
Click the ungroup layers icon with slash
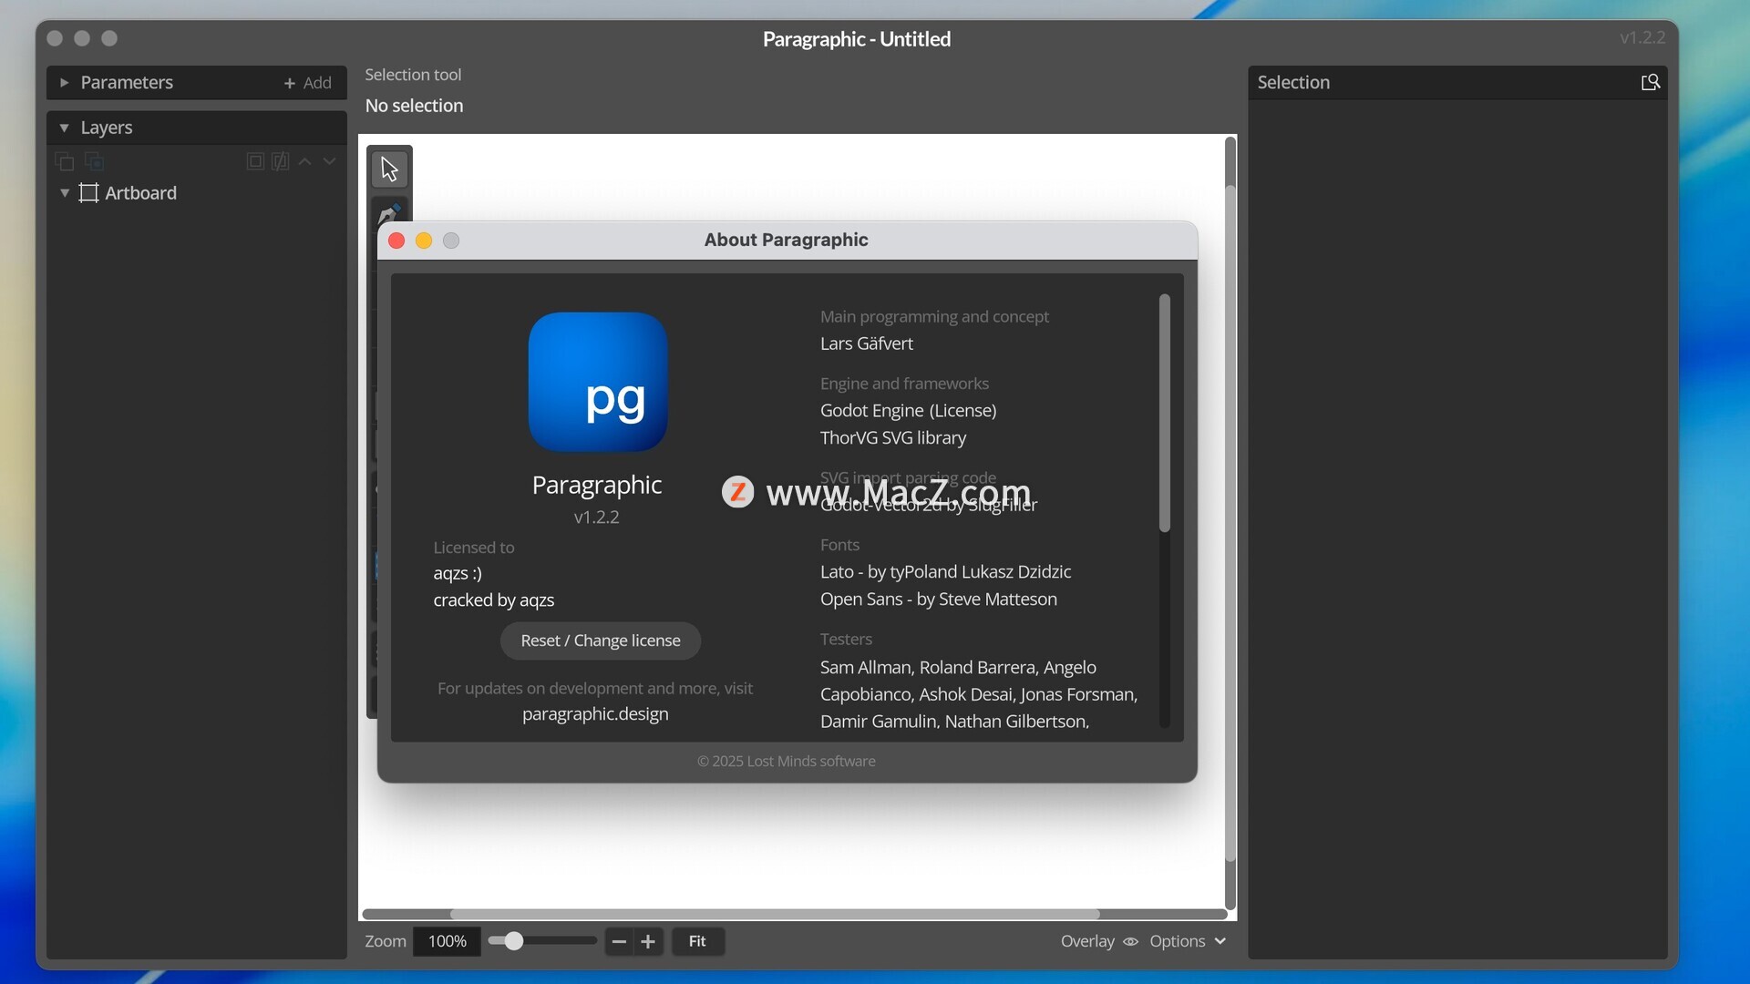point(280,161)
